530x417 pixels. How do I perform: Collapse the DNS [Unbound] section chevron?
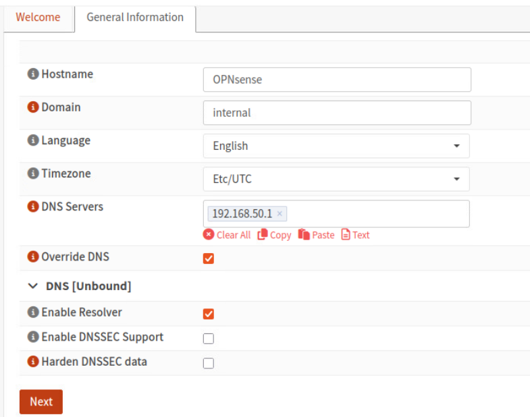(33, 286)
